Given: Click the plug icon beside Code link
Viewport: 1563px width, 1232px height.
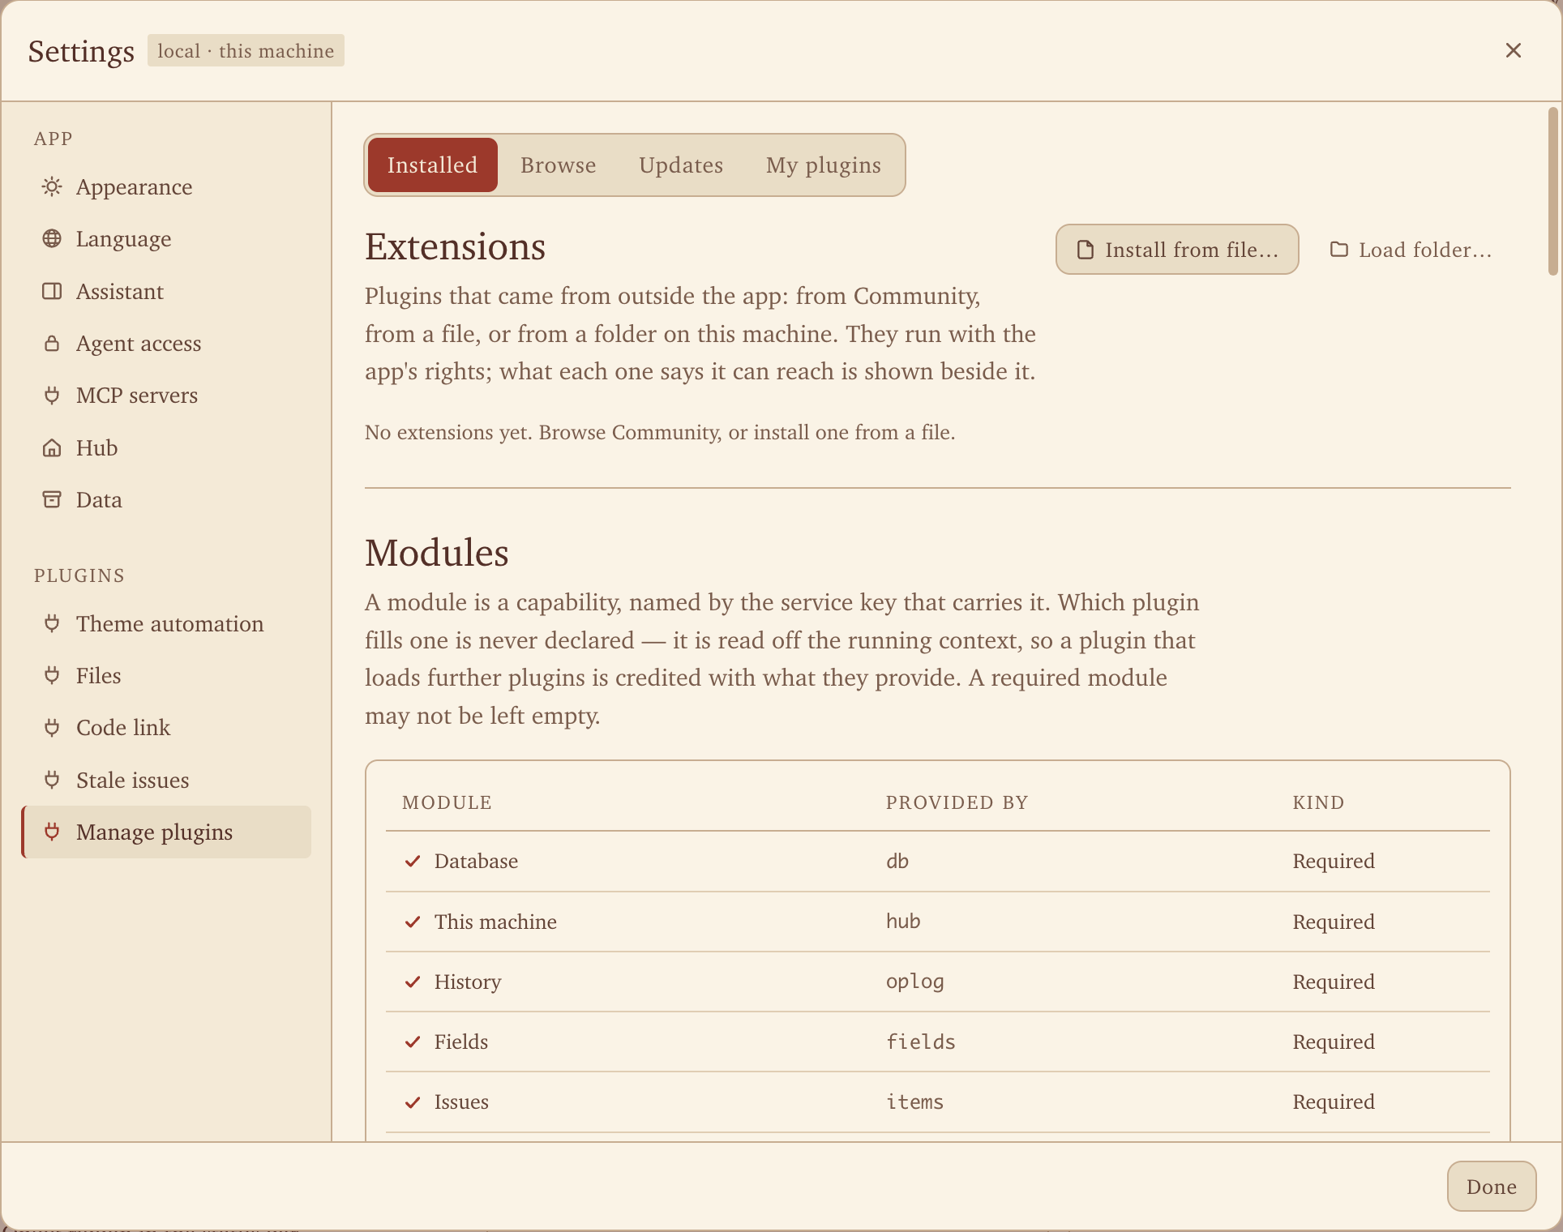Looking at the screenshot, I should 52,728.
